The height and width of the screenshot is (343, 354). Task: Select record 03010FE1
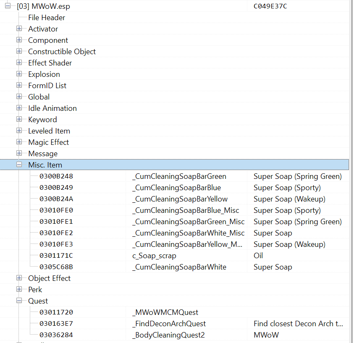[x=56, y=222]
